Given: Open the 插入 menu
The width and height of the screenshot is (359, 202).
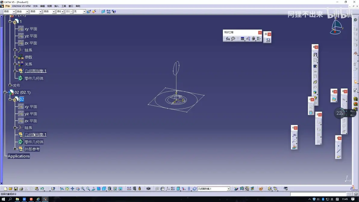Looking at the screenshot, I should pos(57,6).
